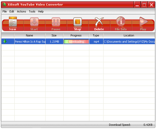Click the green download arrow status icon

pyautogui.click(x=5, y=41)
